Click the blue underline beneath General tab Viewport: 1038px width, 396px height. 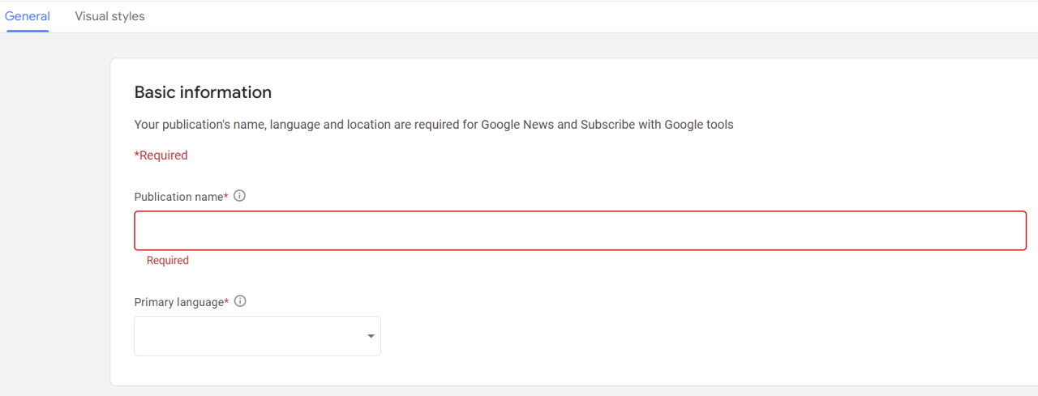click(x=28, y=32)
